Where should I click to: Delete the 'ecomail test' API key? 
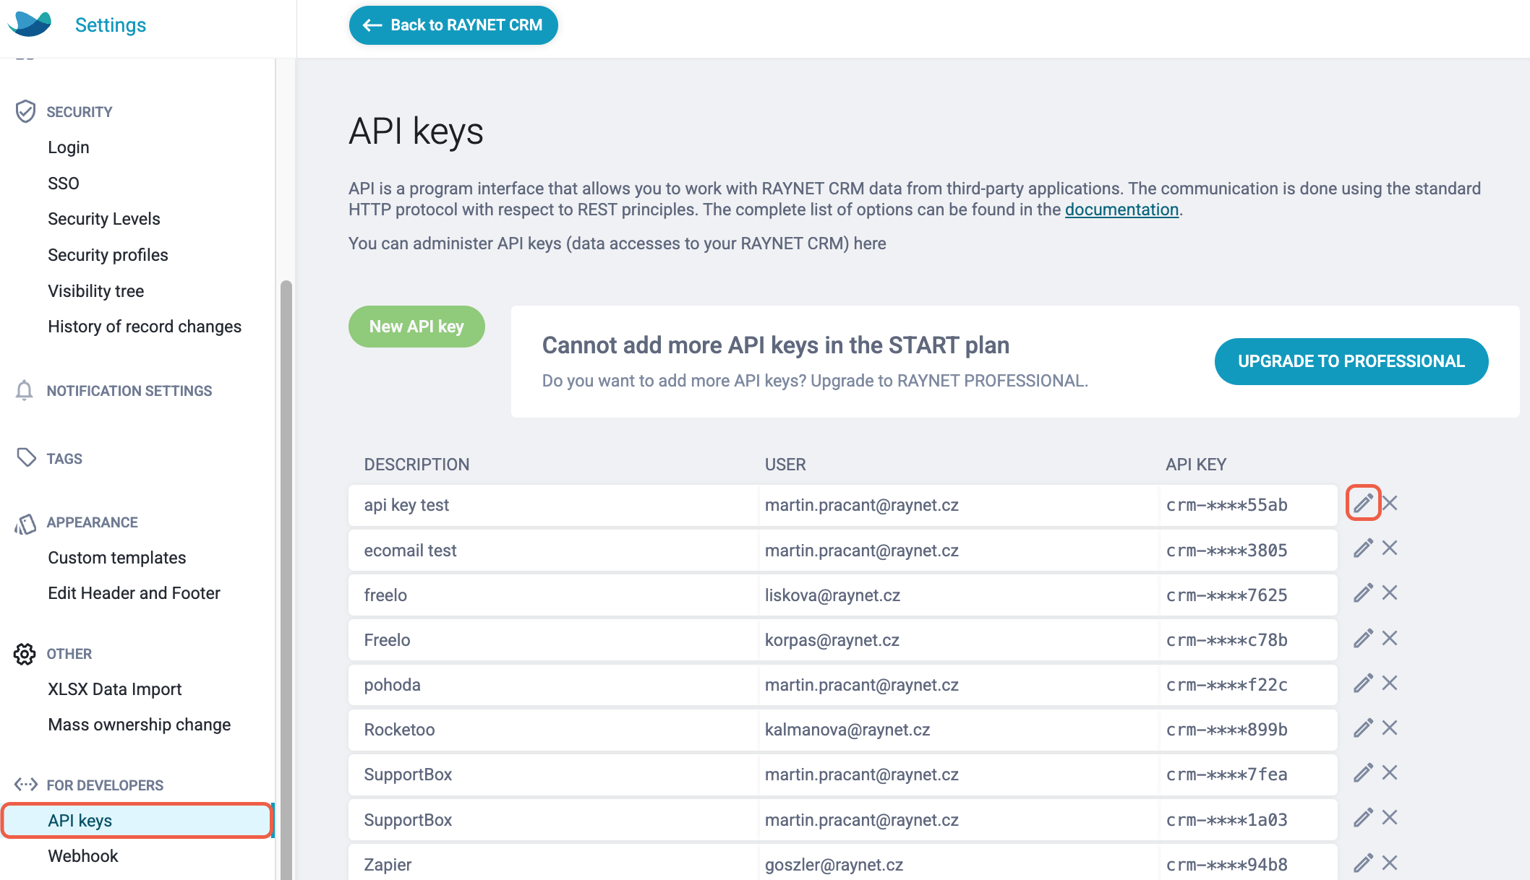[1390, 548]
